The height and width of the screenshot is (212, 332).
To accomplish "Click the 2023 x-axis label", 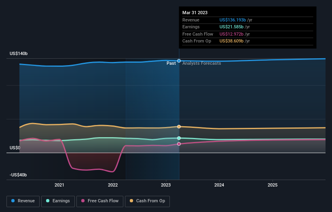I will [x=166, y=185].
